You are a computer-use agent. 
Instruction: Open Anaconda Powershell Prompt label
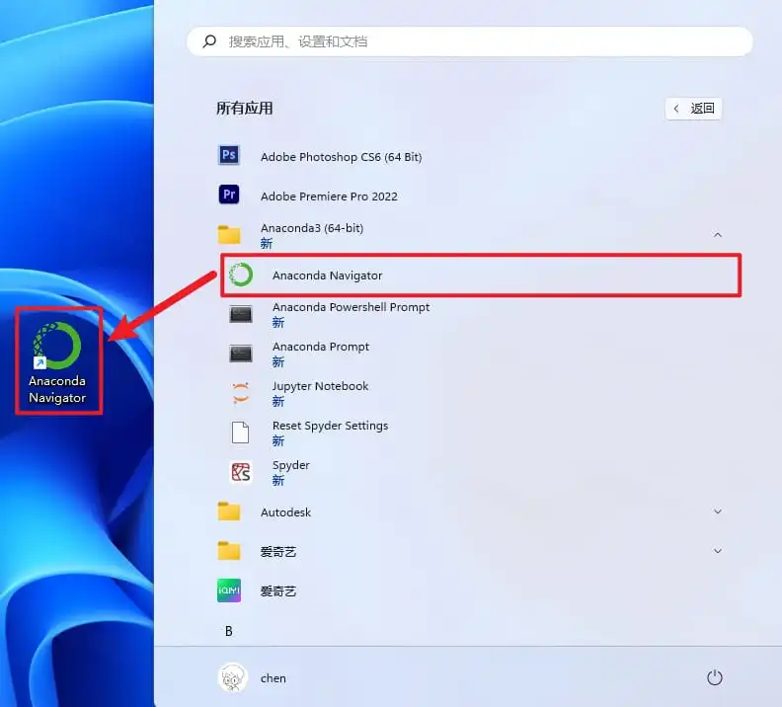[352, 307]
